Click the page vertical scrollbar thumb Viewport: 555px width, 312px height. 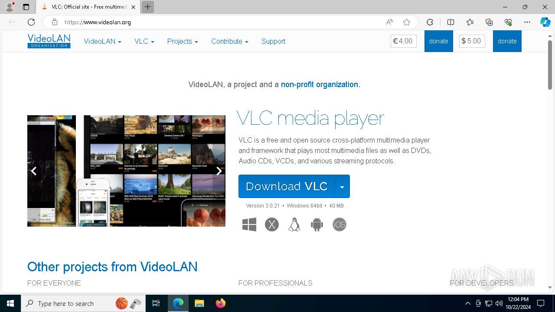click(550, 65)
